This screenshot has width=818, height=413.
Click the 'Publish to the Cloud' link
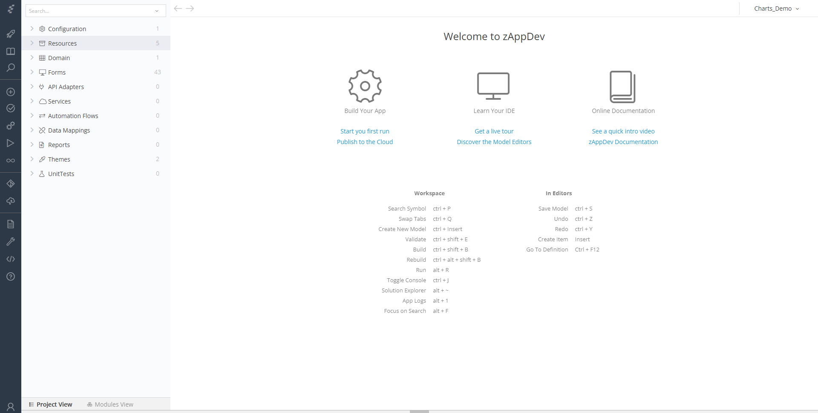pos(365,142)
